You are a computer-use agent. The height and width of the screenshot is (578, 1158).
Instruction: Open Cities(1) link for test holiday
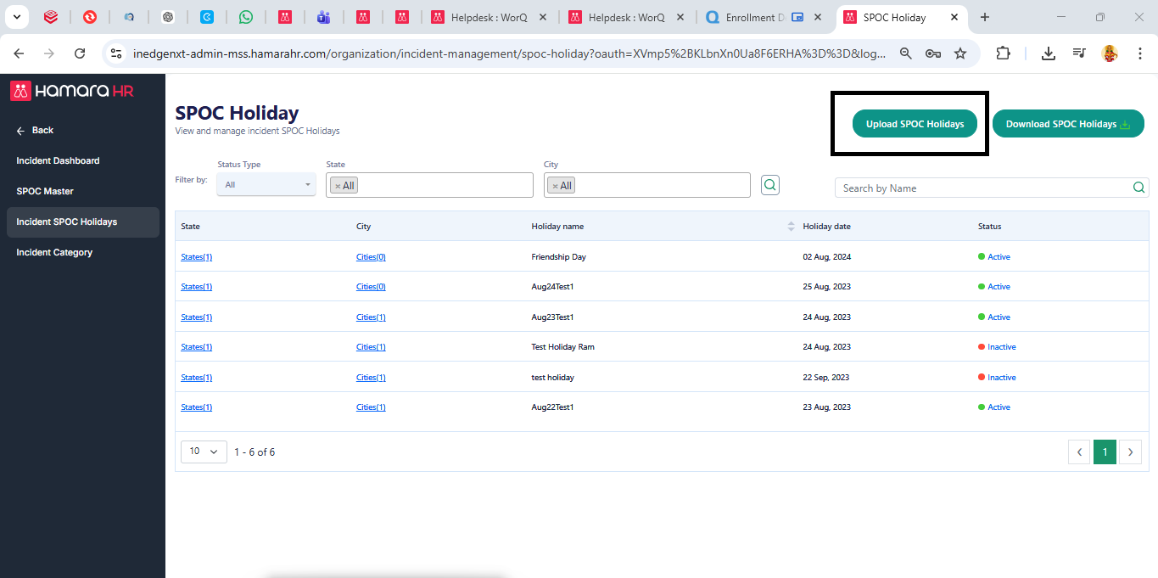coord(371,377)
